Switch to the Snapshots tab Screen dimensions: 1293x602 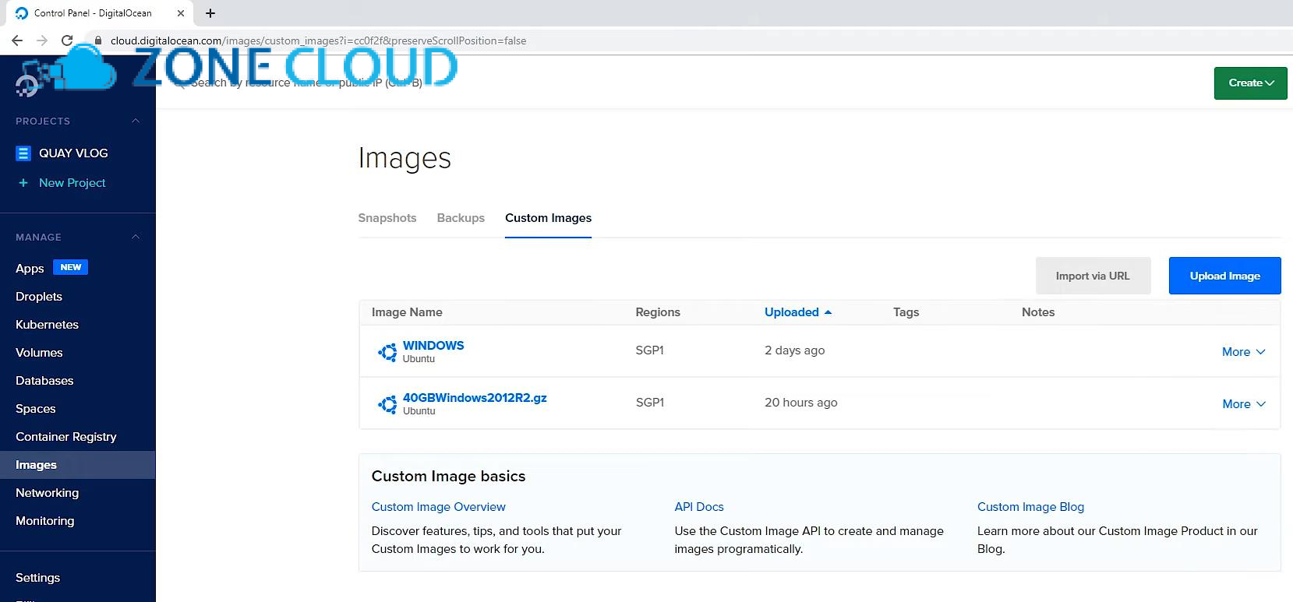point(387,218)
